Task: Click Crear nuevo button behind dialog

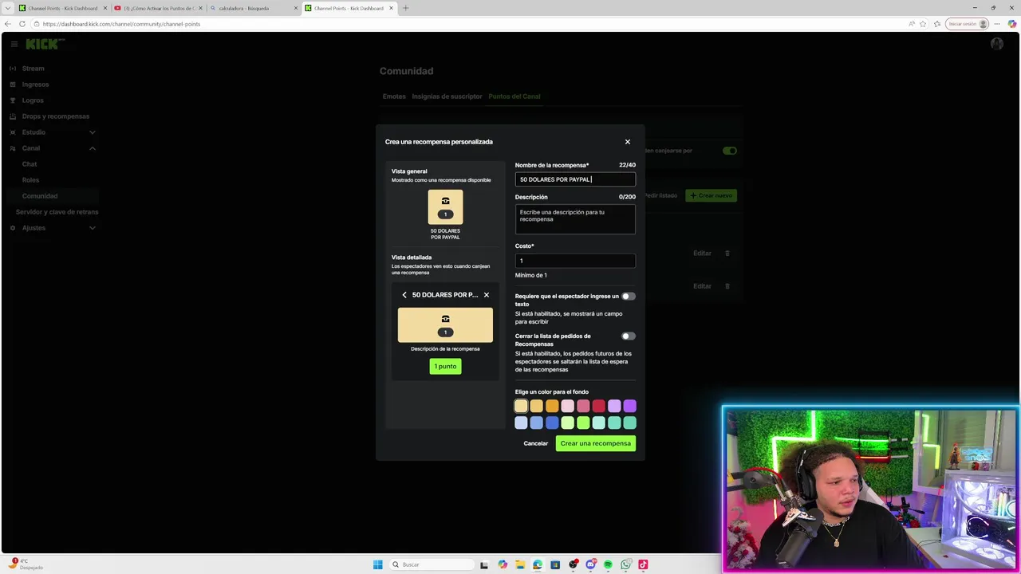Action: (712, 195)
